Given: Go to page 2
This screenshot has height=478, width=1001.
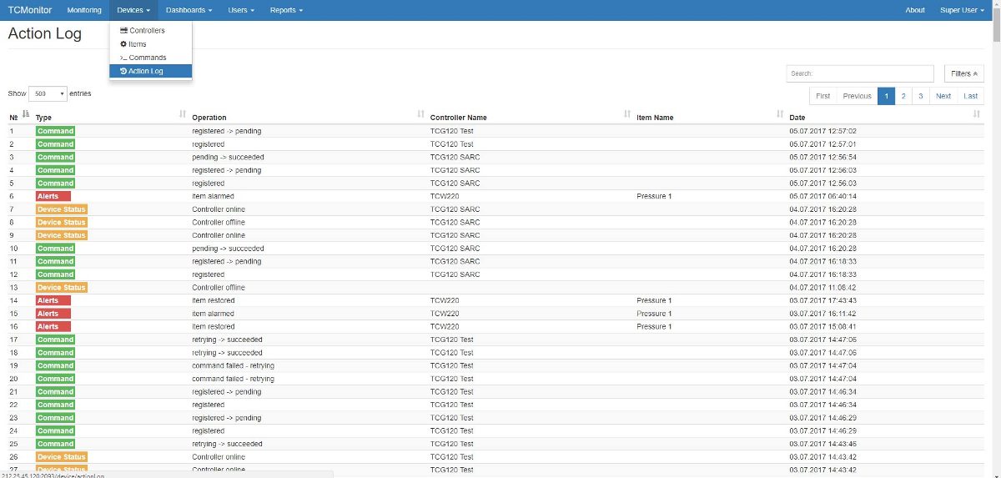Looking at the screenshot, I should click(903, 96).
